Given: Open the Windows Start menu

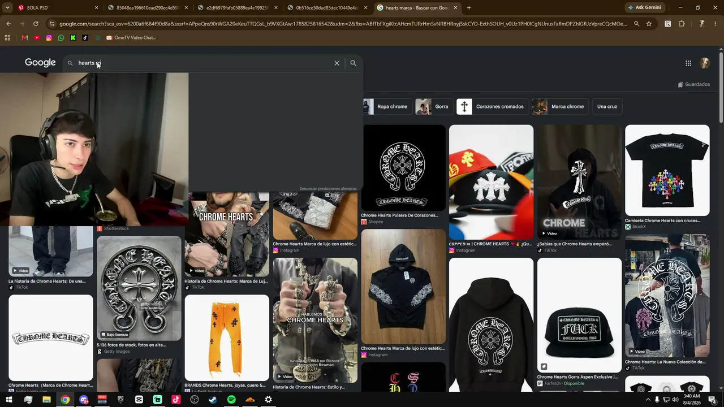Looking at the screenshot, I should [x=10, y=400].
